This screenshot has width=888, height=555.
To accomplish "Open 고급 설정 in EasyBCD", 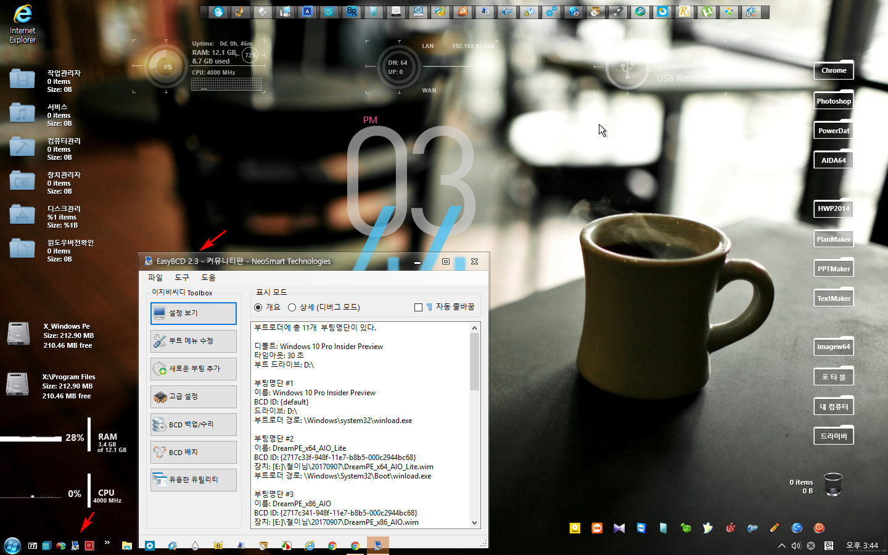I will (193, 397).
